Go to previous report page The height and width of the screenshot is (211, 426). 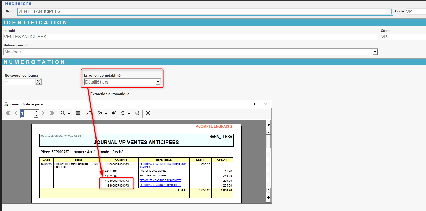point(16,113)
